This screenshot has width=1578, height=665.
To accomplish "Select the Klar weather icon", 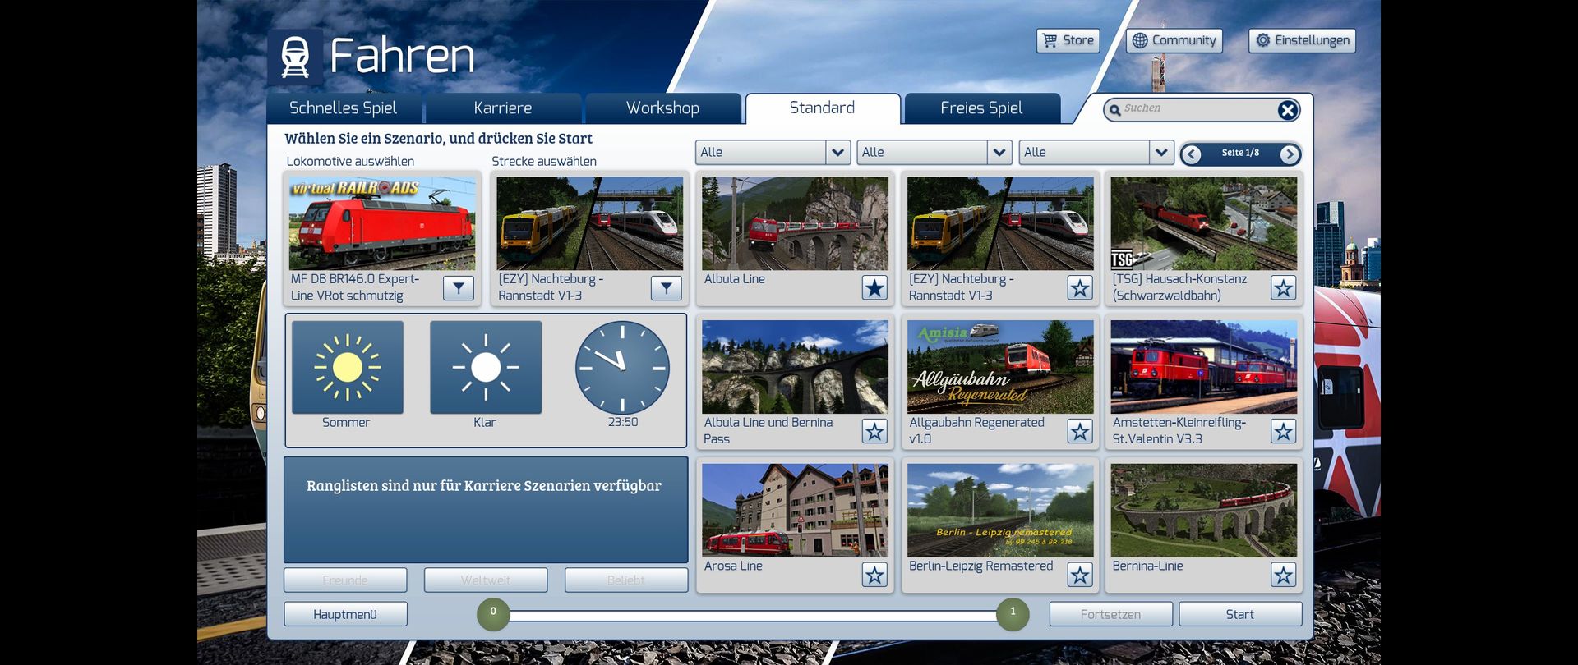I will point(486,367).
